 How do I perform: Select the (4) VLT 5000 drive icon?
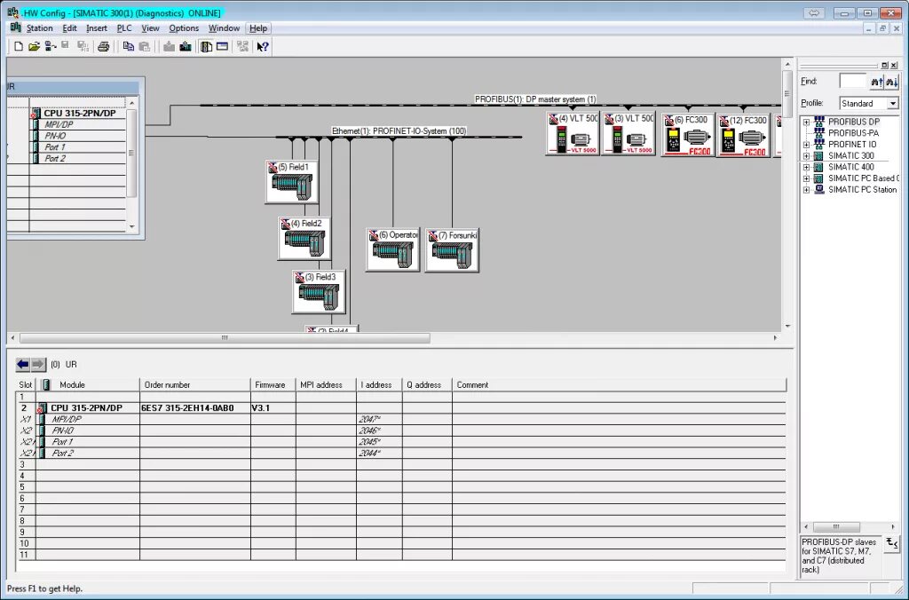pos(573,133)
